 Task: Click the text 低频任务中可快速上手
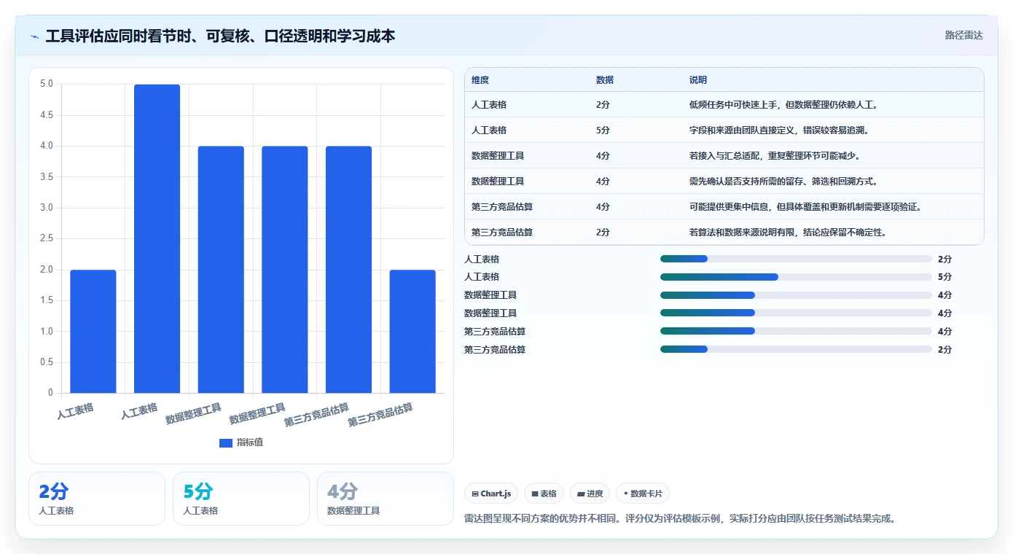(732, 105)
